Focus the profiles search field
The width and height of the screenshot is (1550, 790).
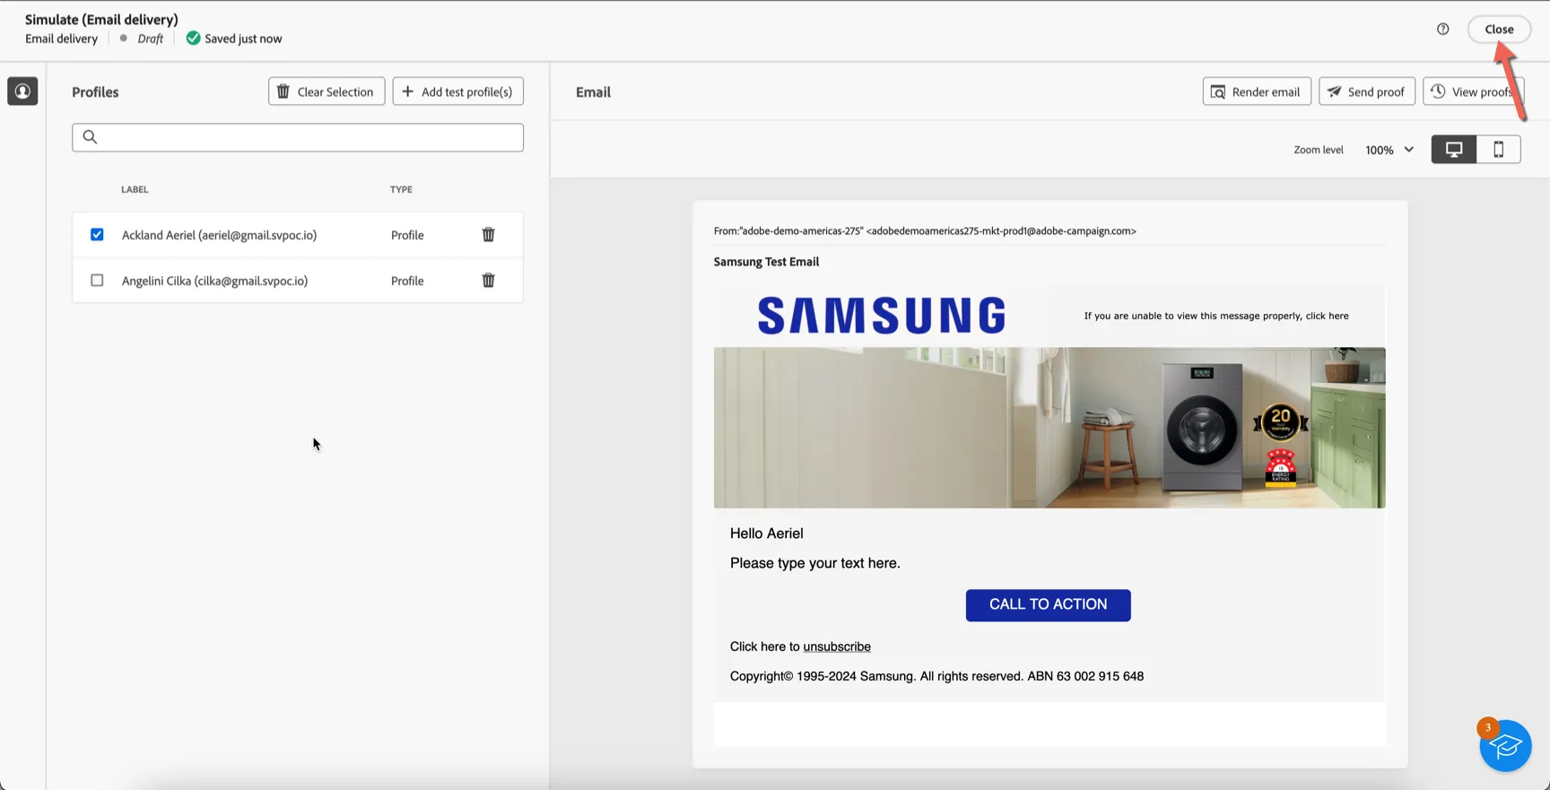(x=298, y=137)
